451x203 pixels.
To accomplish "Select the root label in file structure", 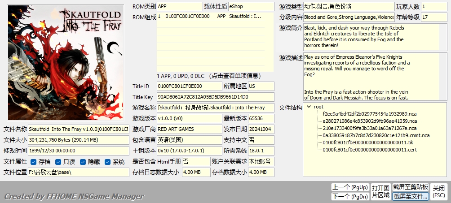I will (318, 107).
